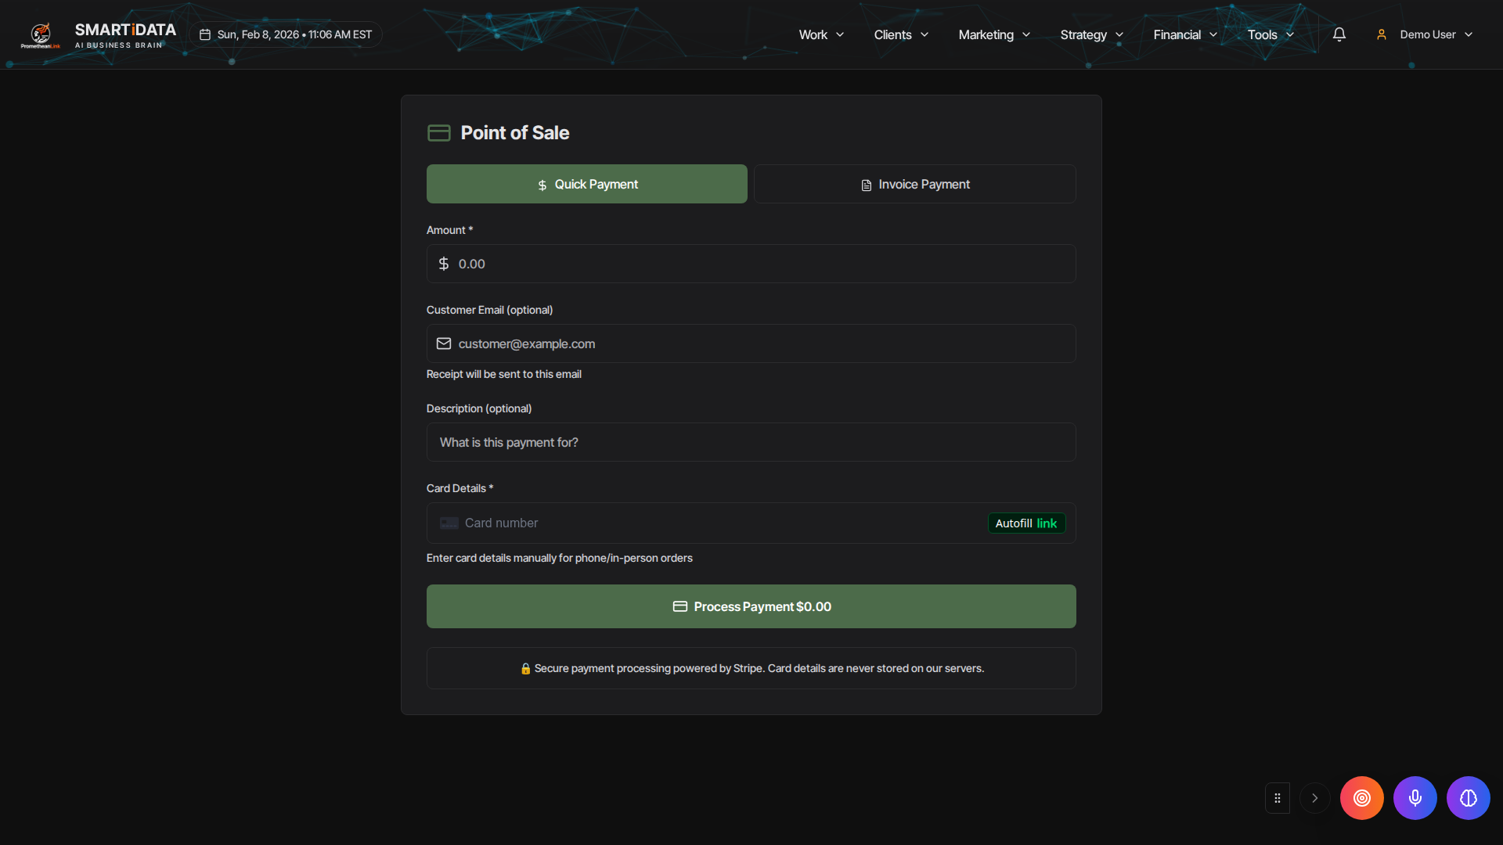1503x845 pixels.
Task: Activate the microphone voice button
Action: point(1415,798)
